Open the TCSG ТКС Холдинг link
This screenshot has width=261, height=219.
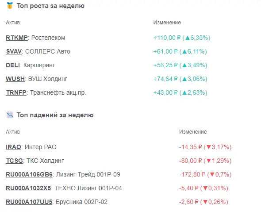coord(14,161)
